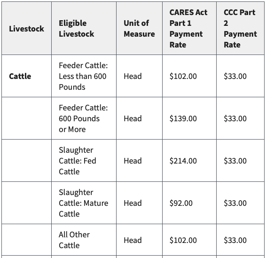Click CARES Act Part 1 Payment Rate header
The width and height of the screenshot is (266, 258).
(x=188, y=29)
